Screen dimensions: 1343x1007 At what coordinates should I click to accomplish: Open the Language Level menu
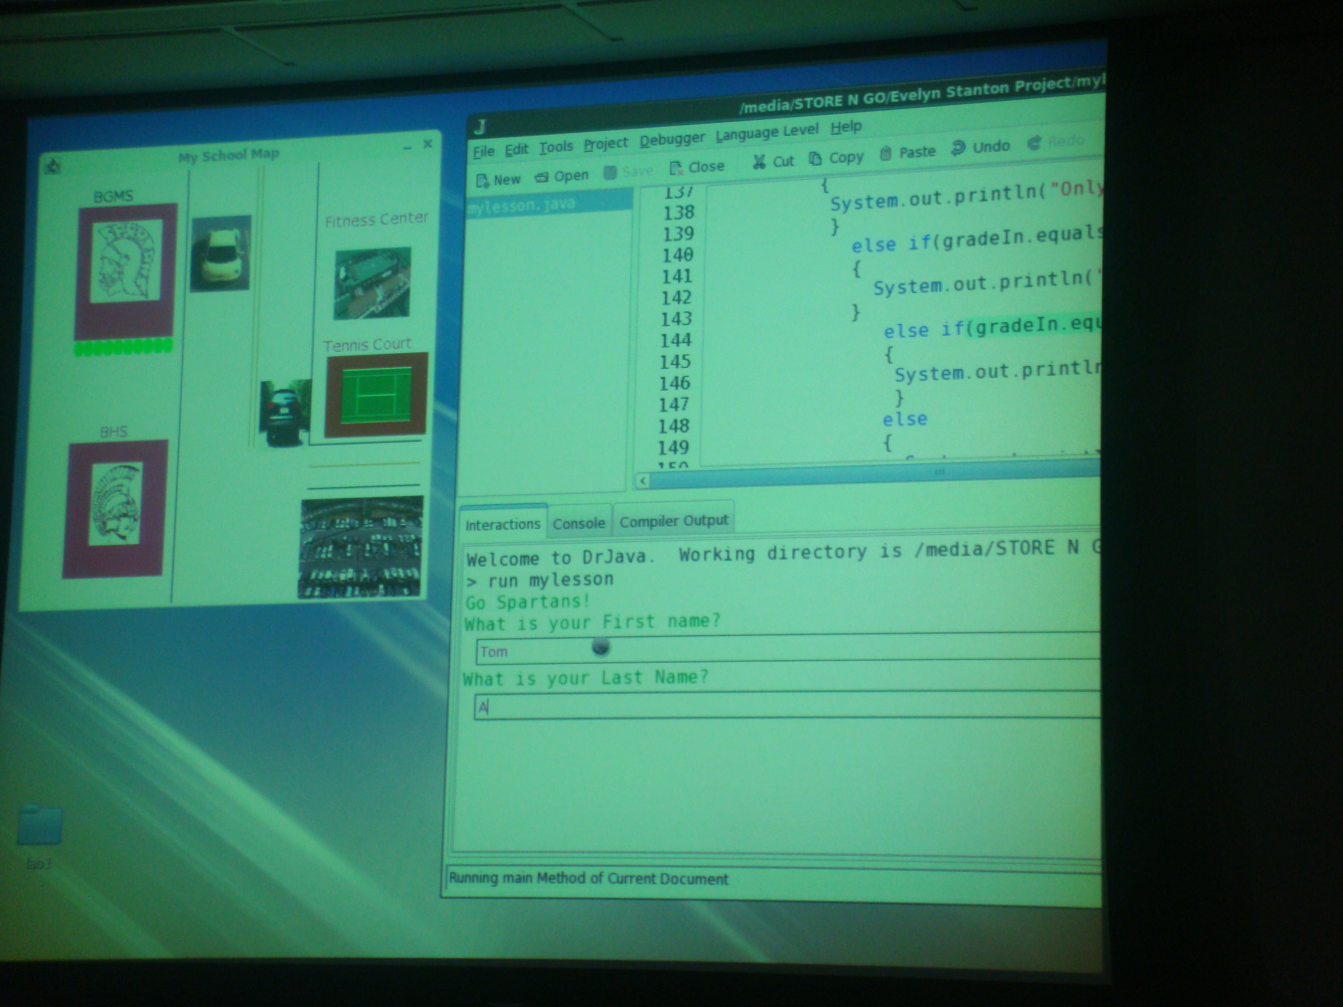click(767, 132)
